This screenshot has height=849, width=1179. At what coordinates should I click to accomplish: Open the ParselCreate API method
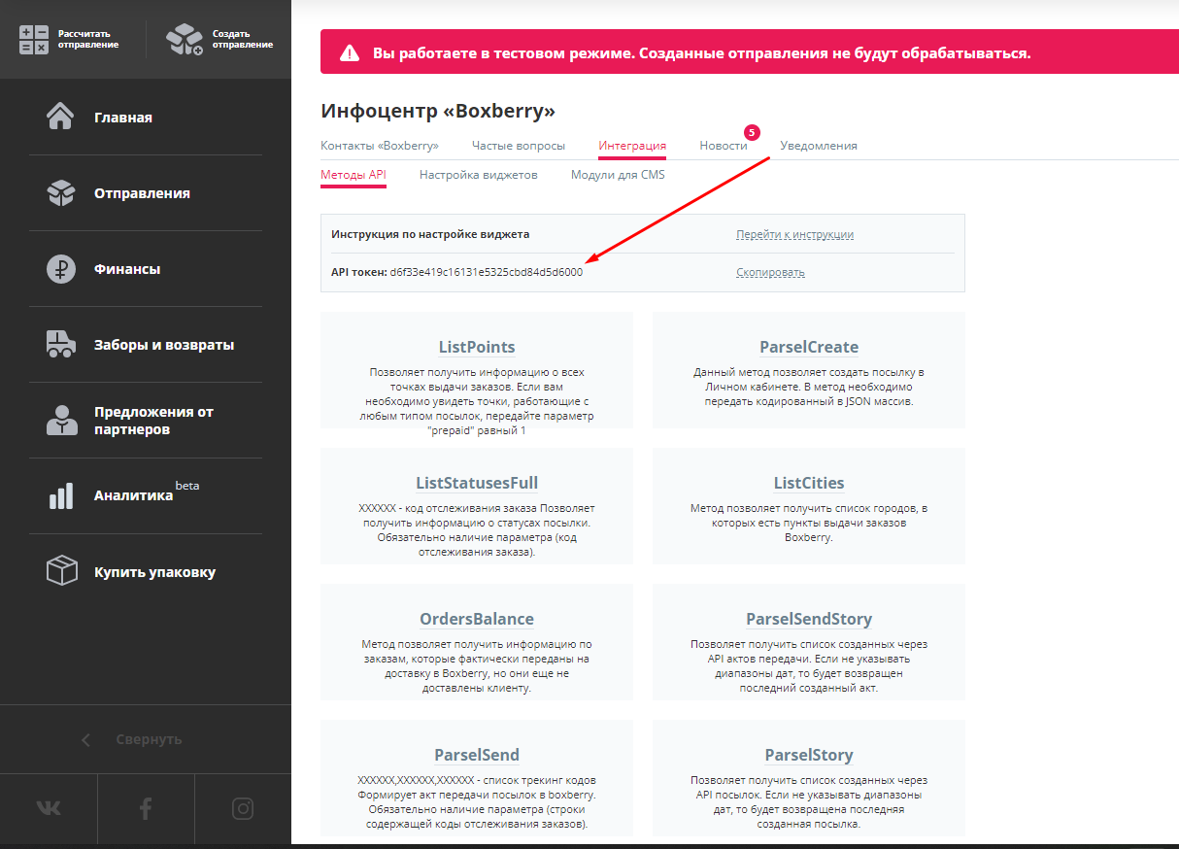pyautogui.click(x=809, y=347)
